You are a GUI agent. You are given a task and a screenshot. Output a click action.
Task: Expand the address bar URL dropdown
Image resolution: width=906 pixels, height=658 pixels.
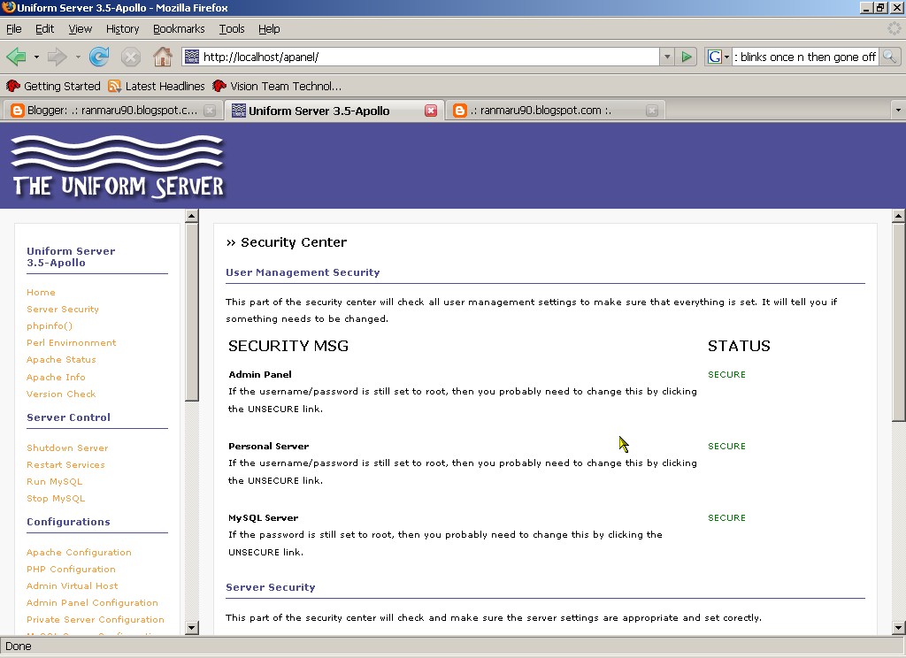click(667, 57)
